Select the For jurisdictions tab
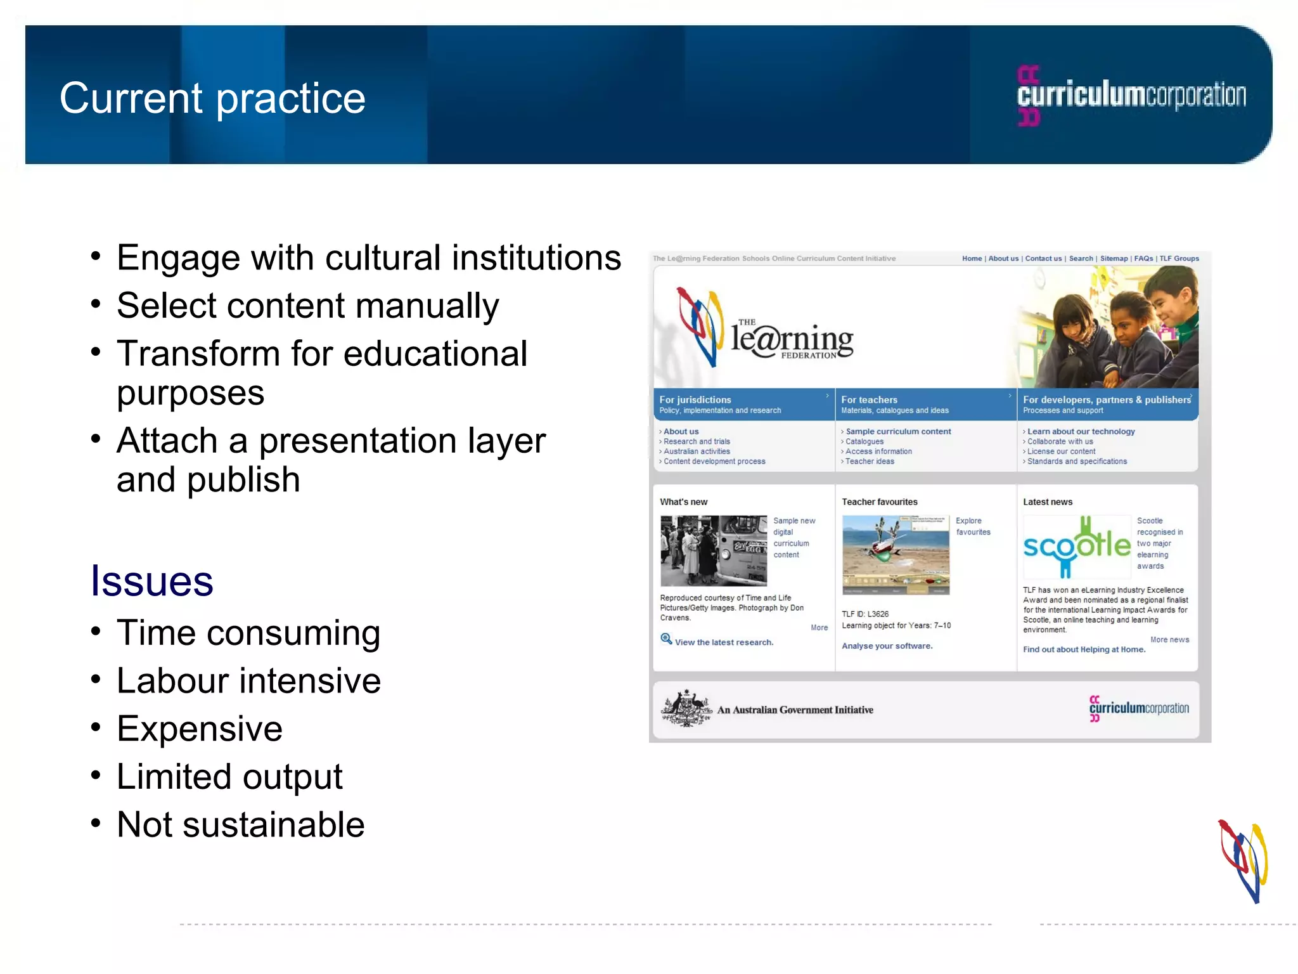Image resolution: width=1298 pixels, height=974 pixels. tap(744, 405)
